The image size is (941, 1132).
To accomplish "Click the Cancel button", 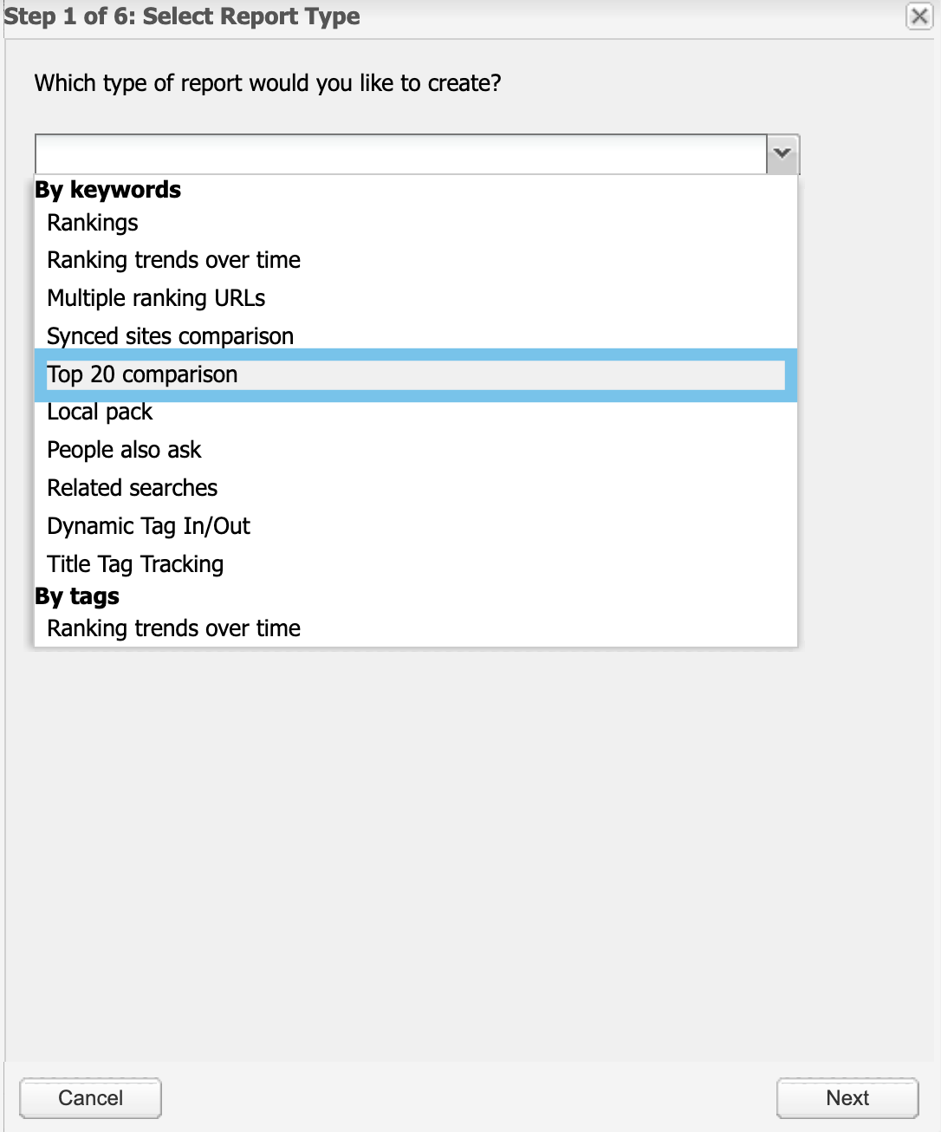I will pyautogui.click(x=90, y=1098).
